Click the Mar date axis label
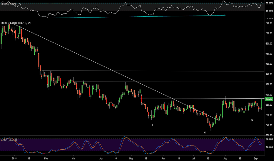Image resolution: width=274 pixels, height=161 pixels. point(73,159)
